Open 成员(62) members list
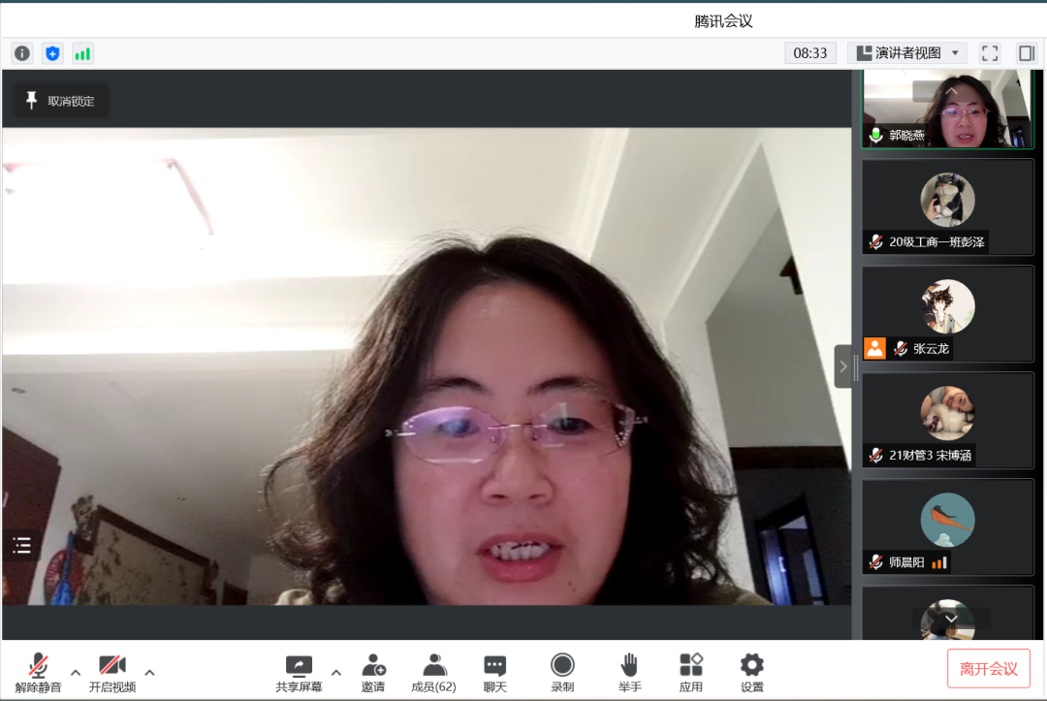 point(433,672)
